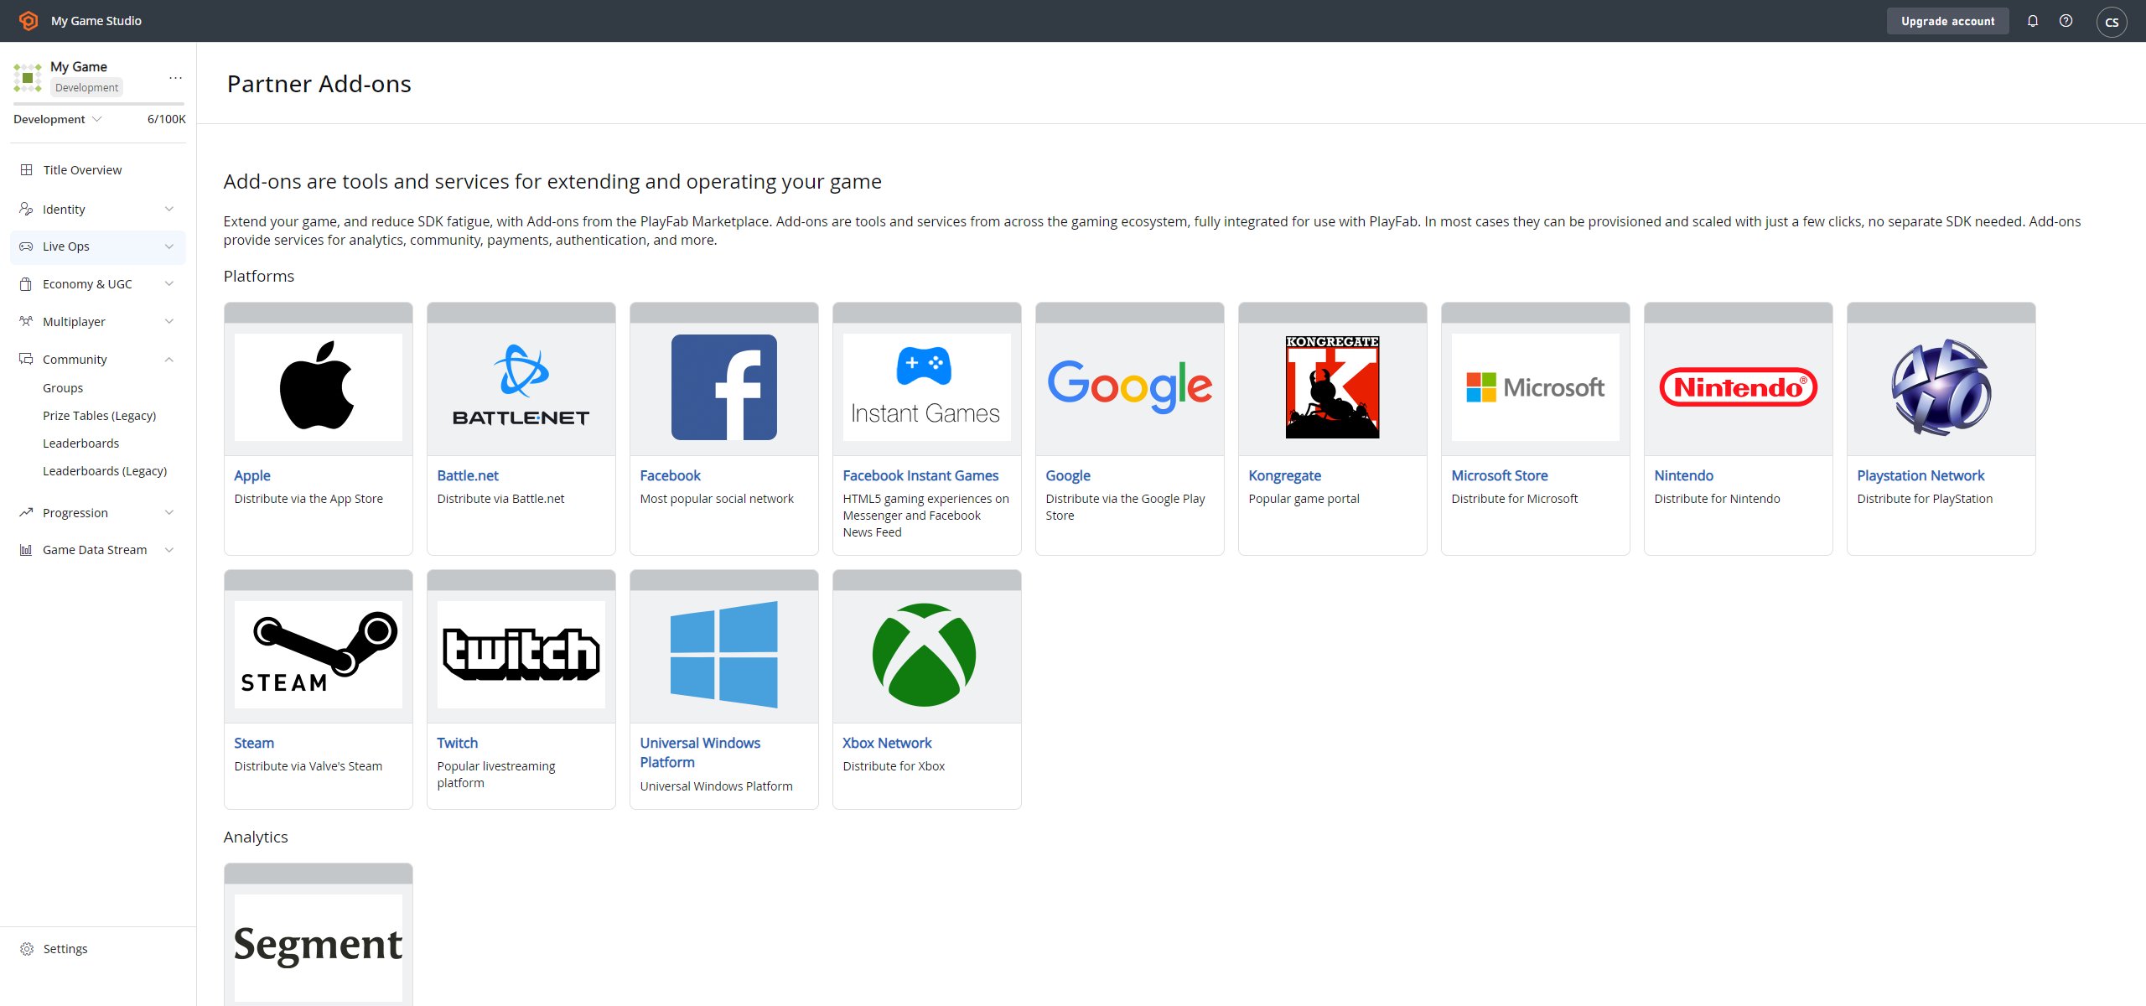
Task: Click the Nintendo logo thumbnail
Action: tap(1739, 387)
